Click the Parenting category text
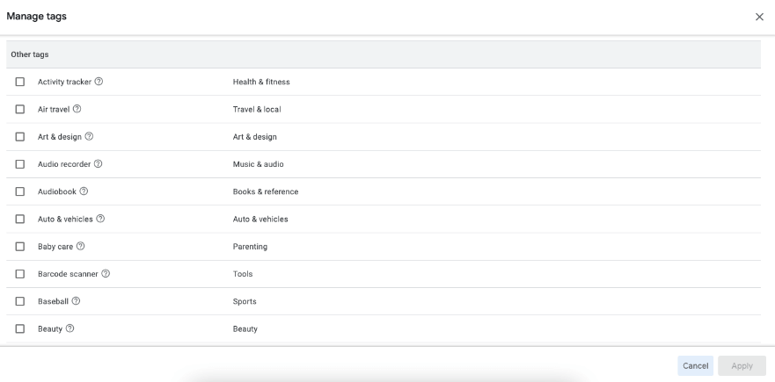 point(250,247)
